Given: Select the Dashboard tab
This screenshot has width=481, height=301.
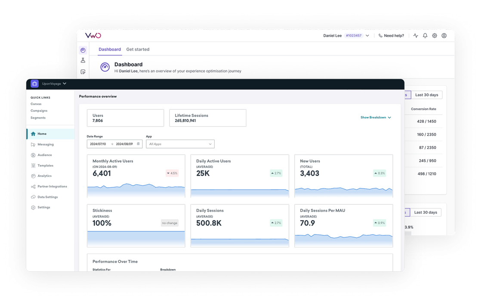Looking at the screenshot, I should pos(110,49).
